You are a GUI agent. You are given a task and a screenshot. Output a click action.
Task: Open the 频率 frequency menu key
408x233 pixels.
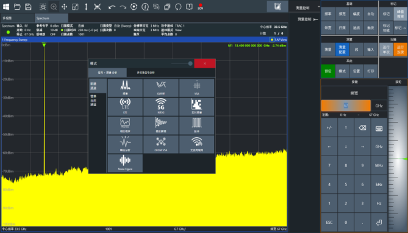pyautogui.click(x=328, y=14)
